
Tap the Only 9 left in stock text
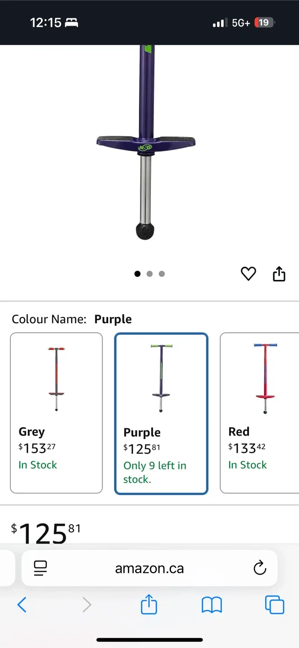click(x=155, y=472)
